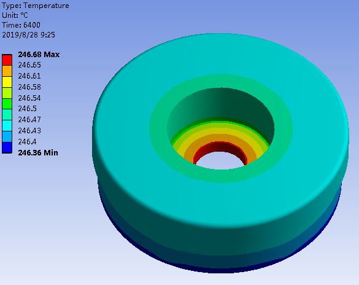This screenshot has height=285, width=359.
Task: Click the '246.43' legend value
Action: (x=29, y=131)
